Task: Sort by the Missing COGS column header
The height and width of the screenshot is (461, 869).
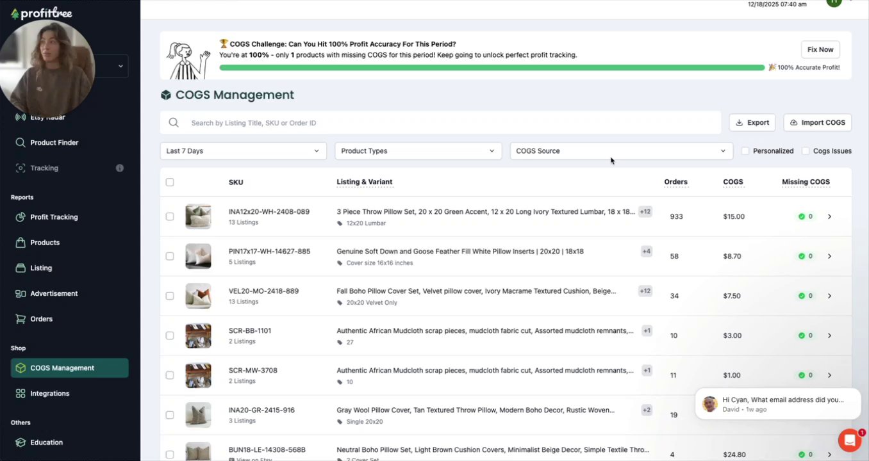Action: (x=806, y=182)
